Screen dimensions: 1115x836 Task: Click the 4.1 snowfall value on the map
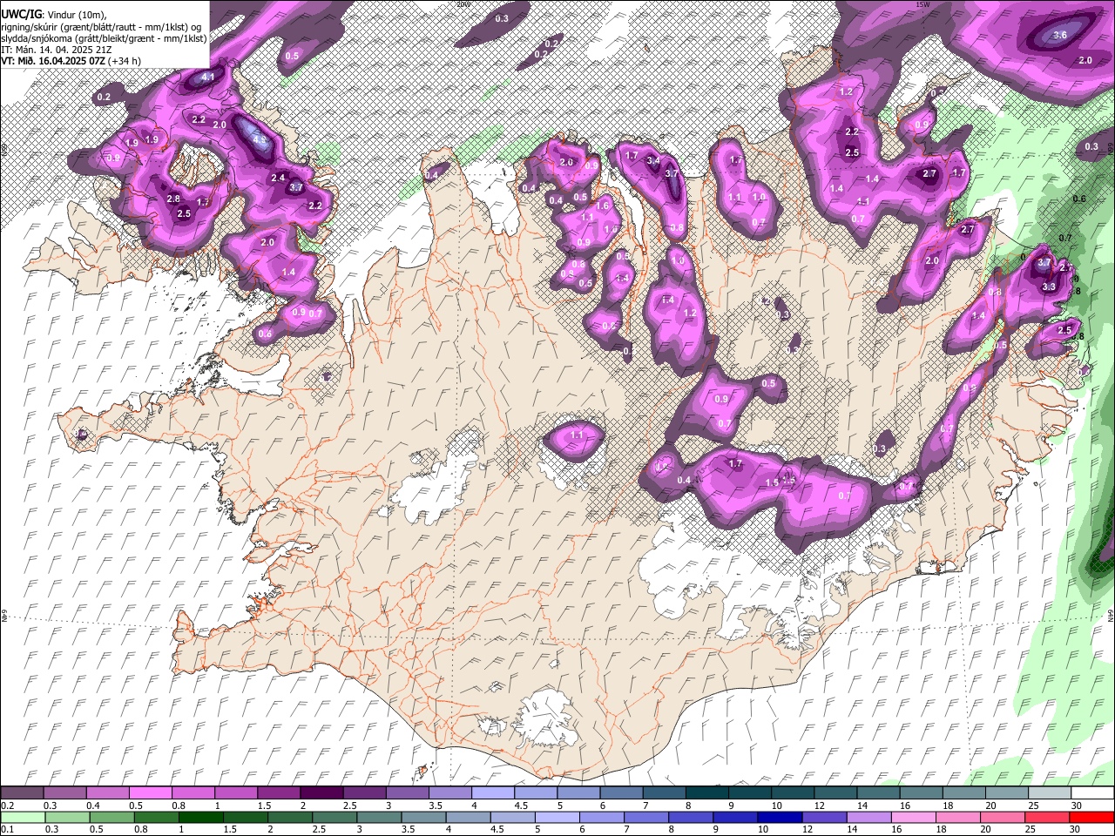208,78
